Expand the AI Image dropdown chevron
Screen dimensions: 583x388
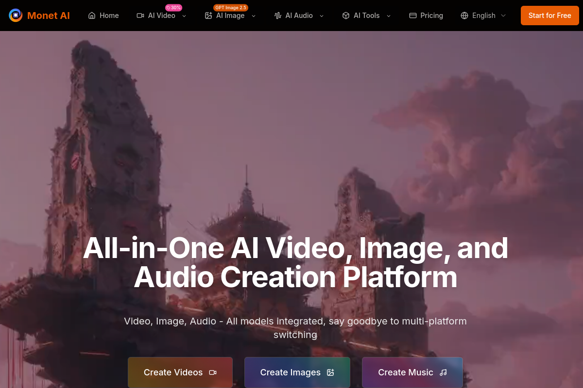pyautogui.click(x=254, y=16)
